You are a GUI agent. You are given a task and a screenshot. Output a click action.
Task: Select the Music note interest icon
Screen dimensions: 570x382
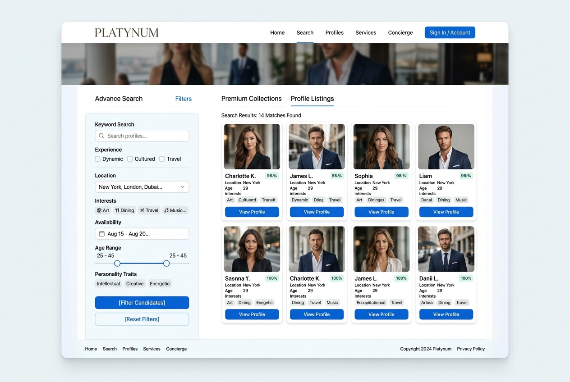(x=166, y=210)
